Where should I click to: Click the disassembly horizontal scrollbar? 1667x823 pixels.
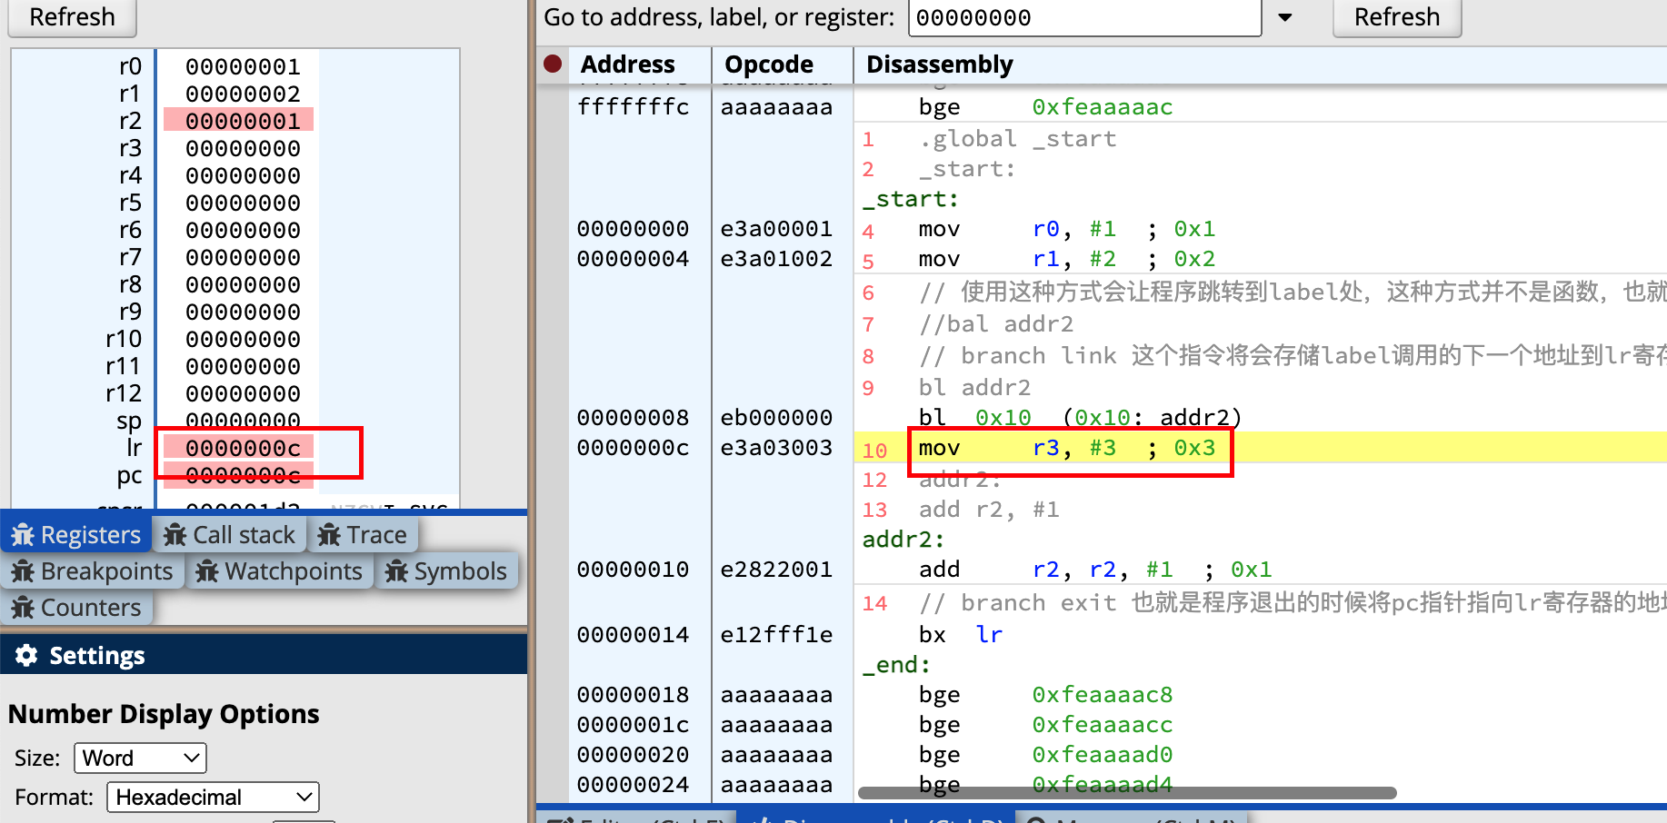point(1127,793)
